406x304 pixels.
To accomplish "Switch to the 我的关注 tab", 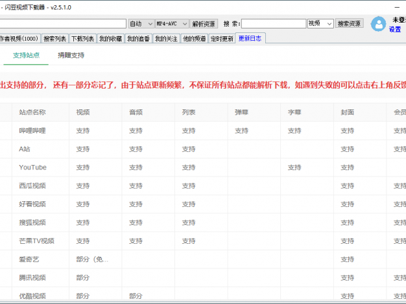I will 166,39.
